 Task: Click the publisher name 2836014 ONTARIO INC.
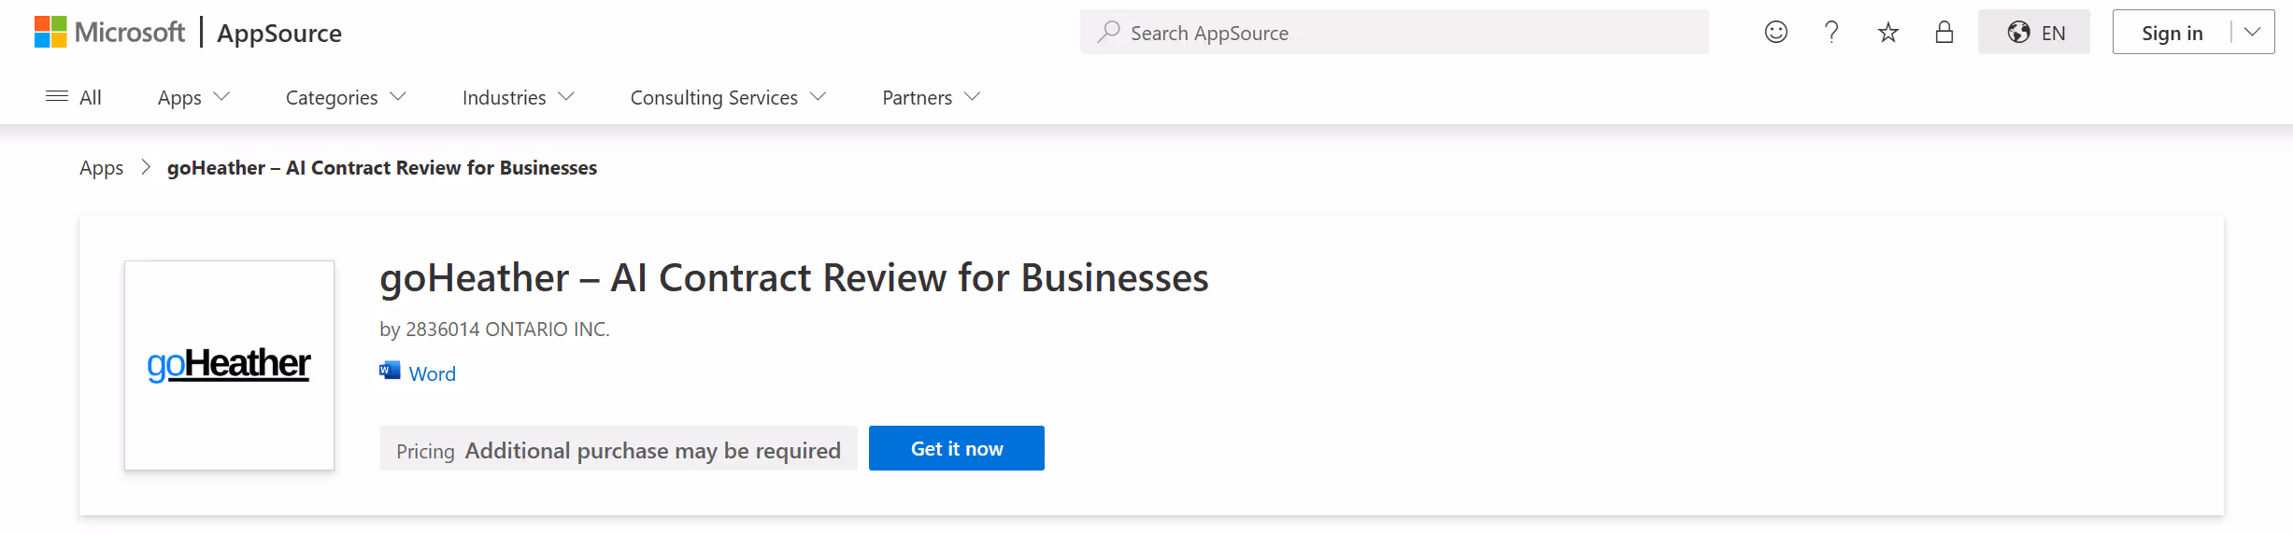pos(507,329)
